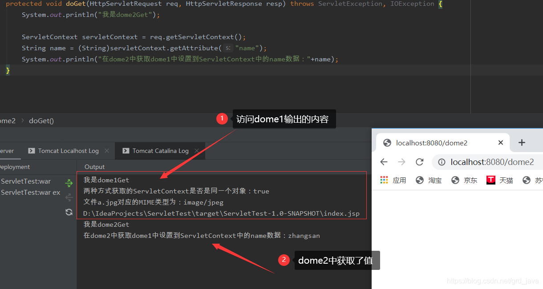Screen dimensions: 543x289
Task: Open the 天猫 bookmark
Action: pyautogui.click(x=500, y=180)
